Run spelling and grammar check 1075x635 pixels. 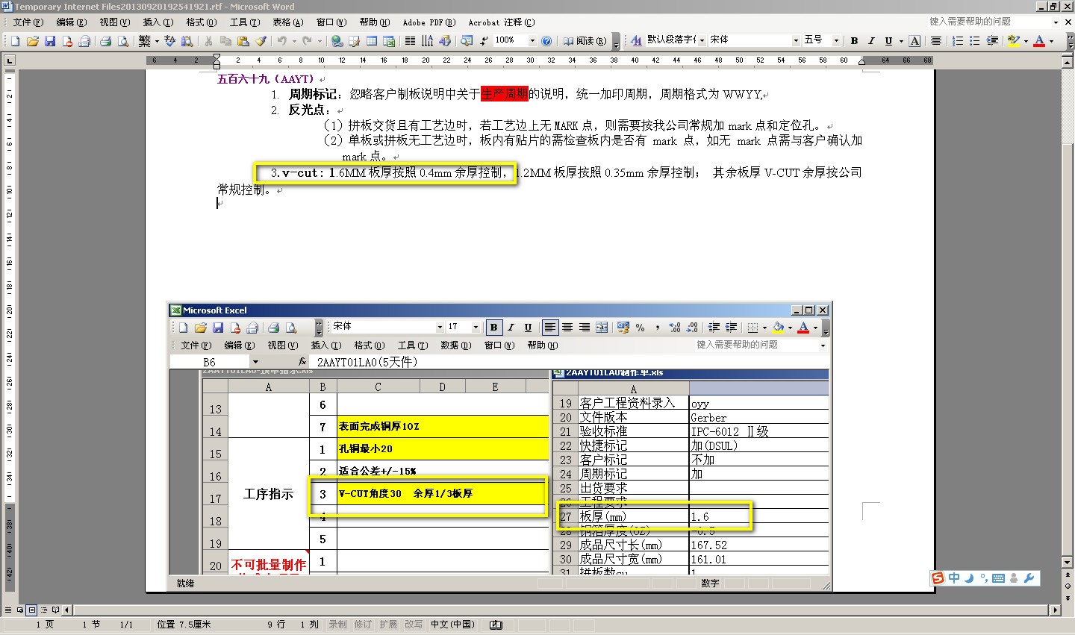[x=170, y=41]
